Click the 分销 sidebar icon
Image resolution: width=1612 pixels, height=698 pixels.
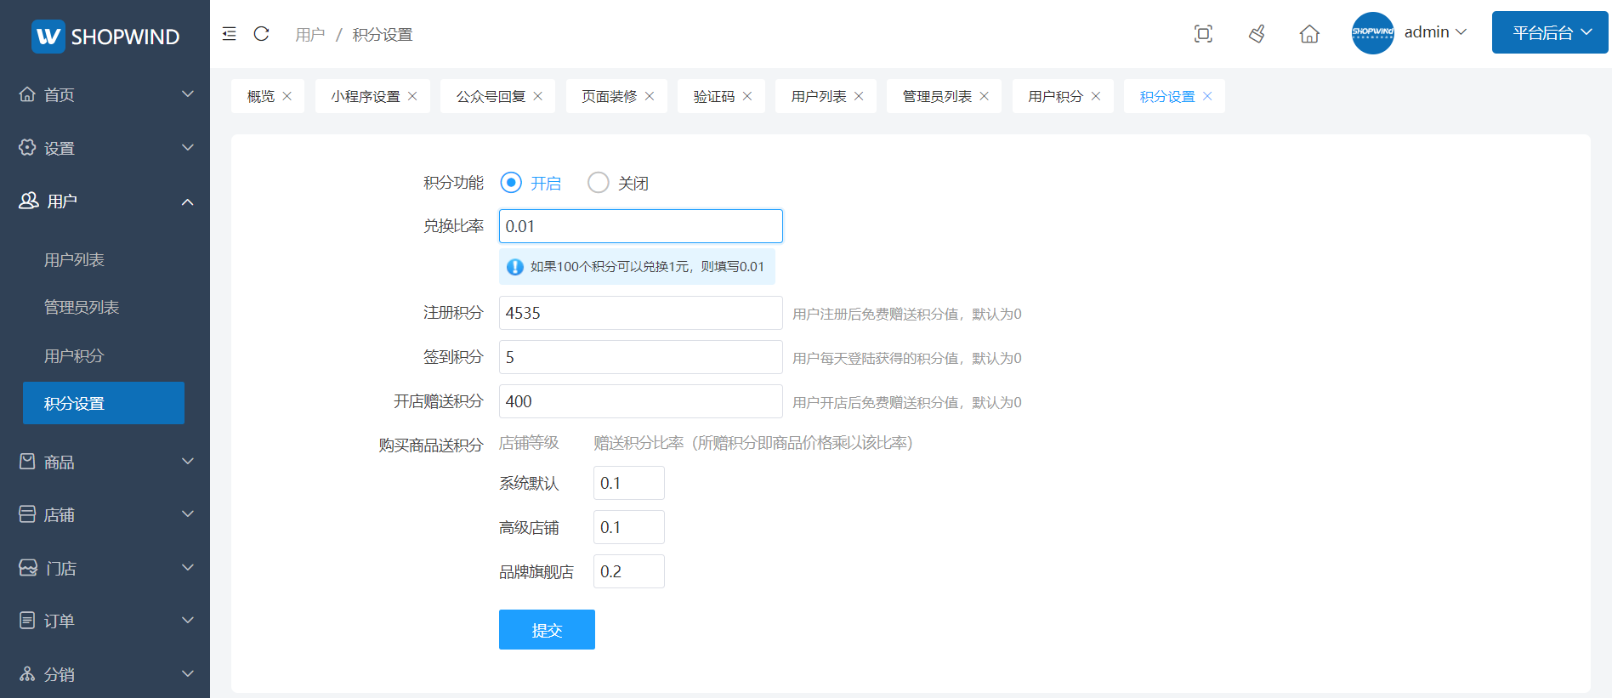(27, 674)
